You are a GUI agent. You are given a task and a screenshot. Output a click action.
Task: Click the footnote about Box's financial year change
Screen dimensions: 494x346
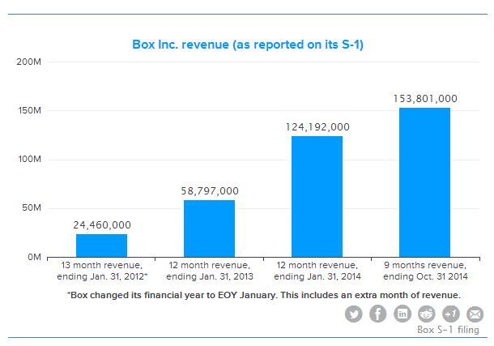pyautogui.click(x=264, y=295)
